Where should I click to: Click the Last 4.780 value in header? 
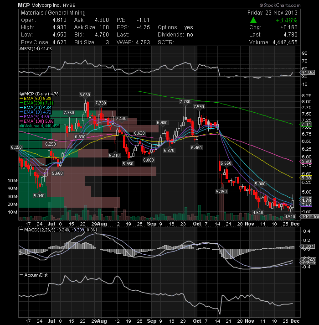tap(290, 35)
